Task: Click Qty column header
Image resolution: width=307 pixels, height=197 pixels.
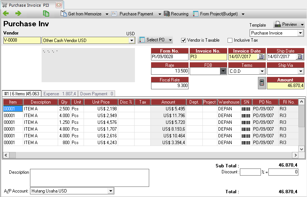Action: [x=64, y=102]
